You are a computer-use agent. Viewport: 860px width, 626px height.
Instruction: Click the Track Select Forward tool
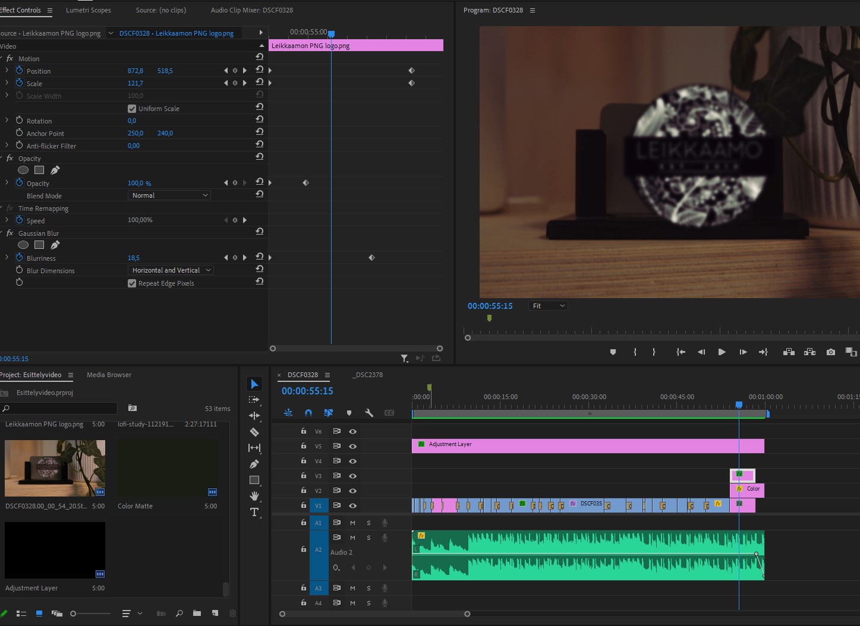[x=254, y=400]
